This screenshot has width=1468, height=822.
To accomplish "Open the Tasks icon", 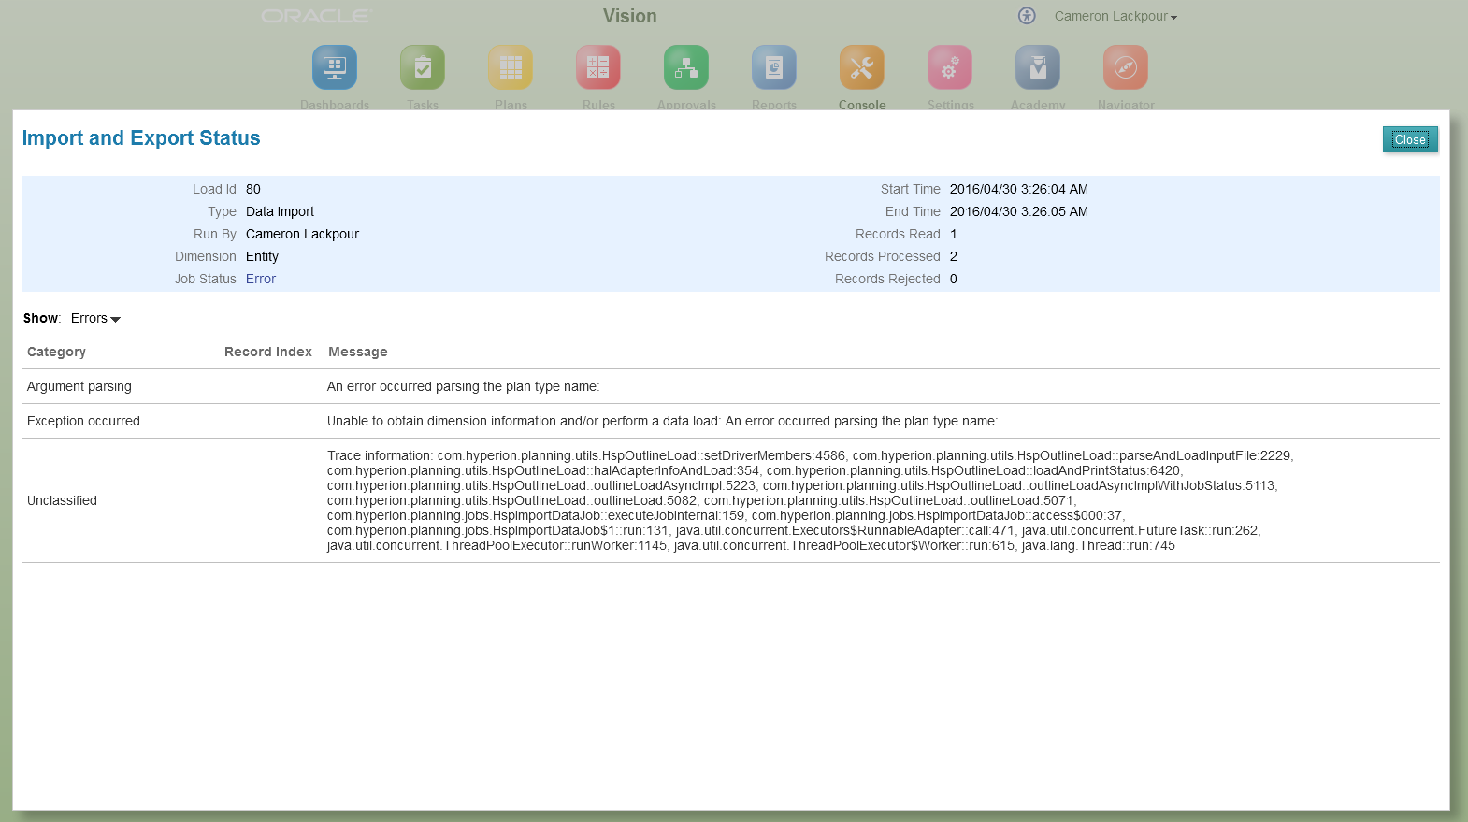I will 423,67.
